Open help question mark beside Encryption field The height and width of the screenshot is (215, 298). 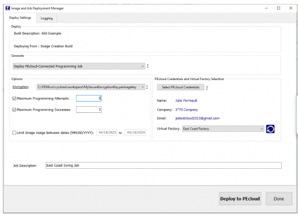click(x=147, y=87)
